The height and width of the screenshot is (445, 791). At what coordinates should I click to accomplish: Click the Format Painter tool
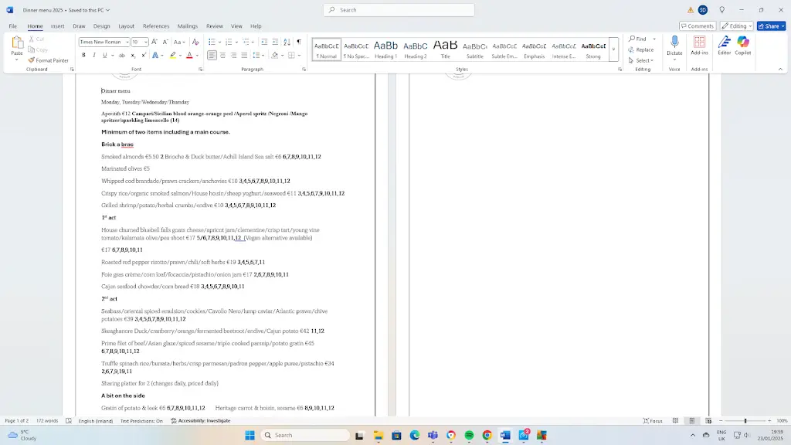pyautogui.click(x=48, y=60)
